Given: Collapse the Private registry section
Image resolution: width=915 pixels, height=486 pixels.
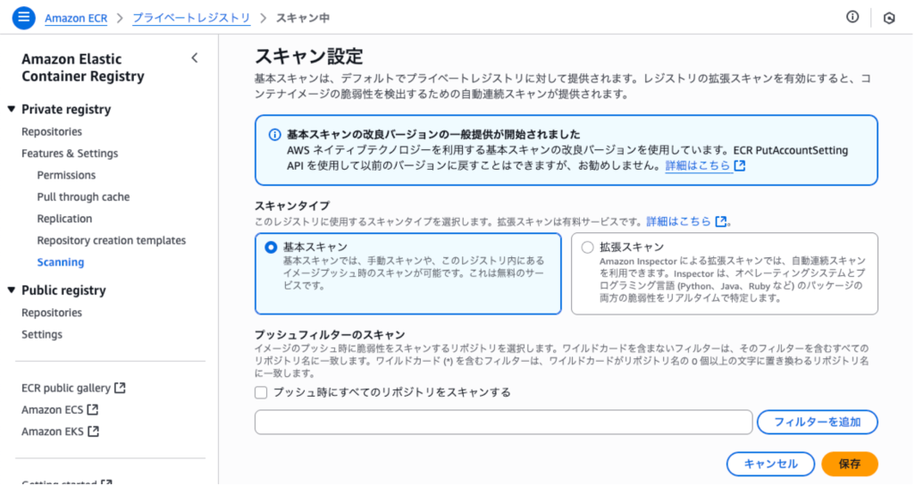Looking at the screenshot, I should tap(12, 110).
